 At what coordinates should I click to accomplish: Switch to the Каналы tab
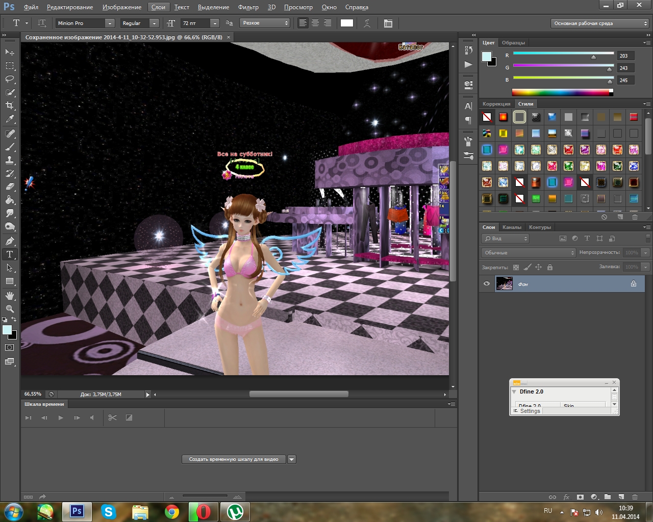(512, 227)
